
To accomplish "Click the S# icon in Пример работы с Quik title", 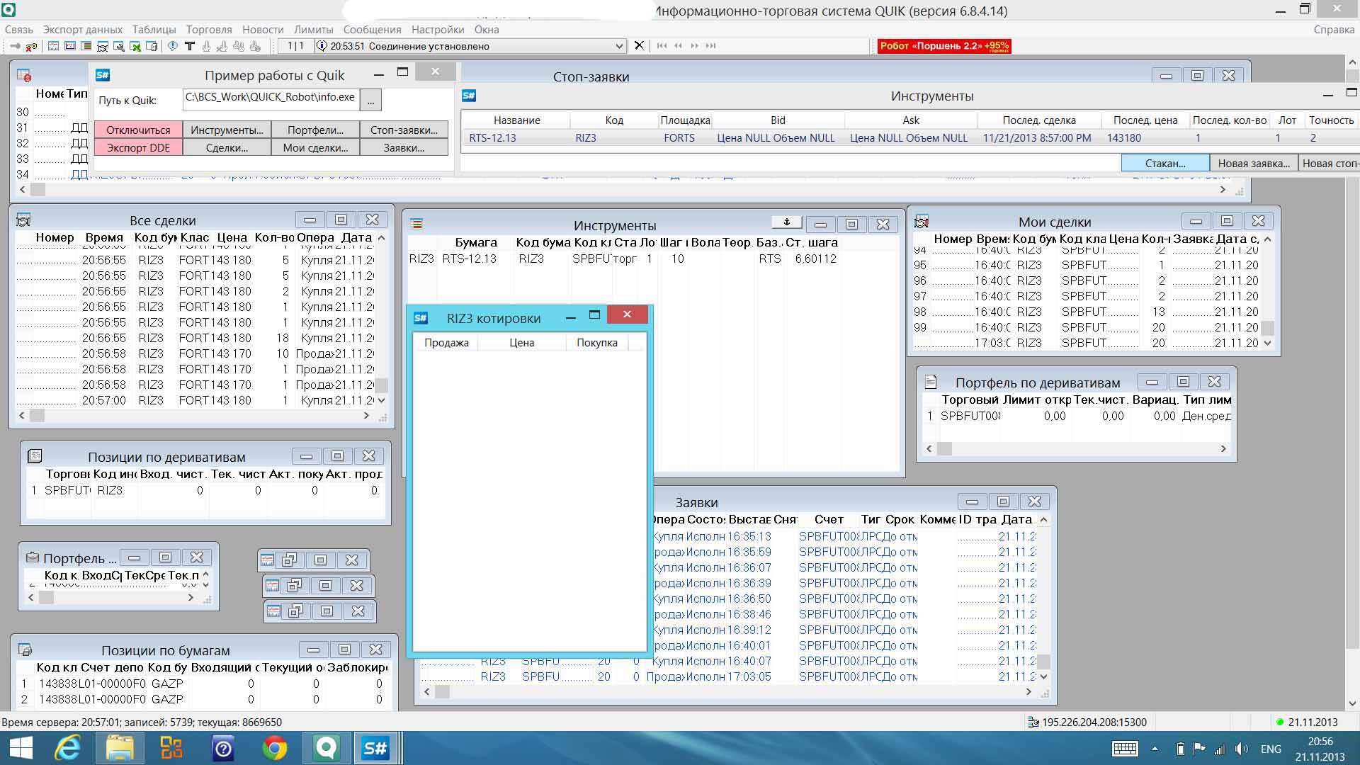I will (x=103, y=75).
